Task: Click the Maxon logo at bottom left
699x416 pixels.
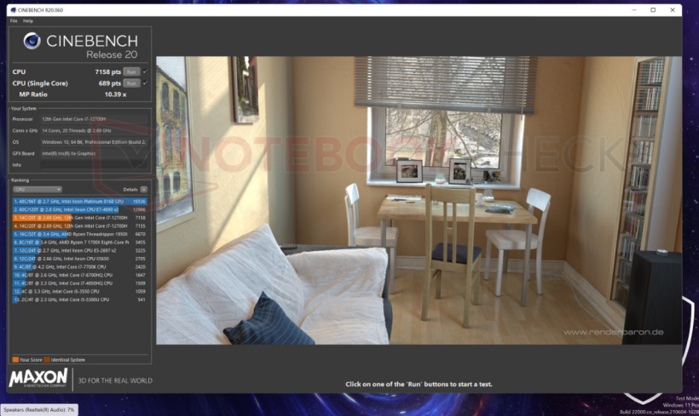Action: [x=38, y=377]
